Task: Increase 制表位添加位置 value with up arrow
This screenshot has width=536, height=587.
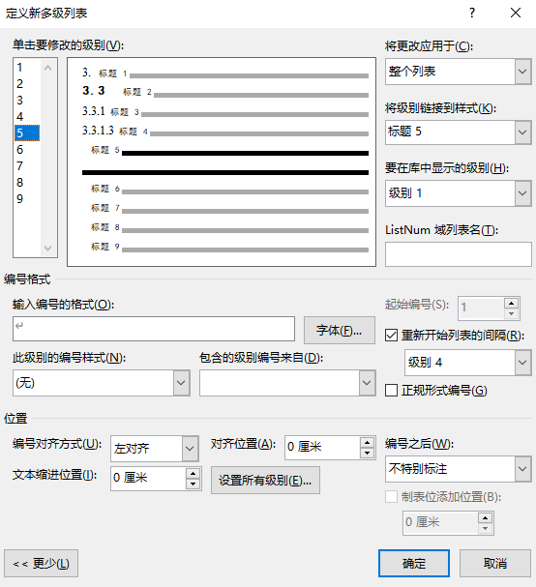Action: click(x=485, y=517)
